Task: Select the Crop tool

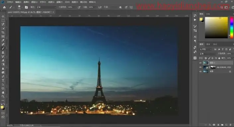Action: (3, 33)
